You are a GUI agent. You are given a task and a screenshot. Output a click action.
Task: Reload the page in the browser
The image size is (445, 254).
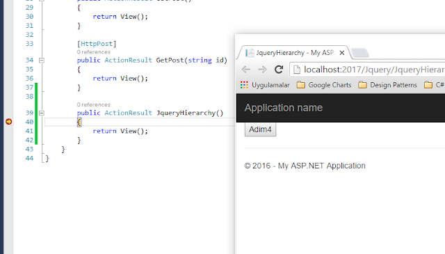279,70
